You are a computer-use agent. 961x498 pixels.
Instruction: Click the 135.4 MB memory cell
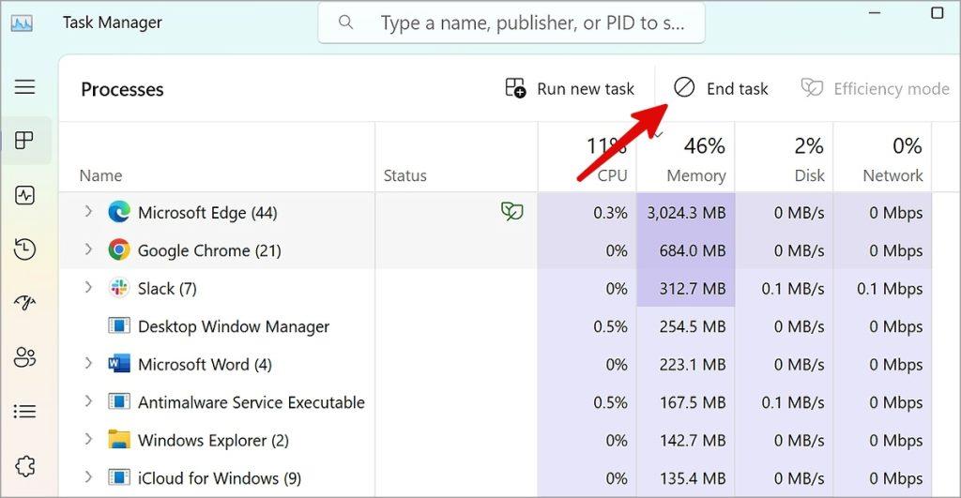686,477
